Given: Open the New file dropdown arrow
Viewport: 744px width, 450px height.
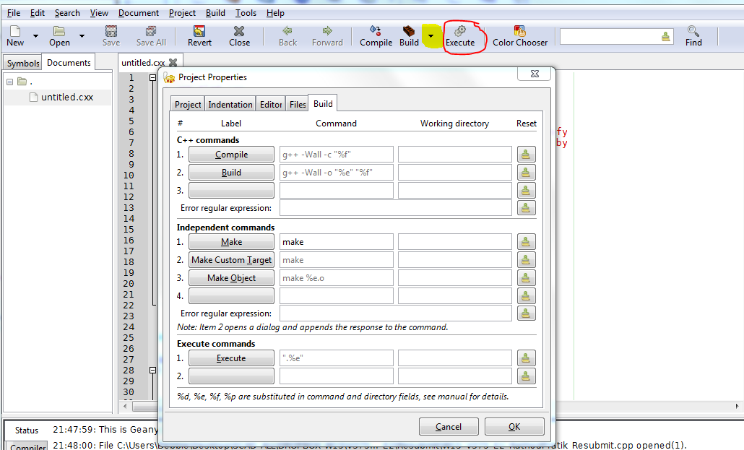Looking at the screenshot, I should pyautogui.click(x=35, y=35).
